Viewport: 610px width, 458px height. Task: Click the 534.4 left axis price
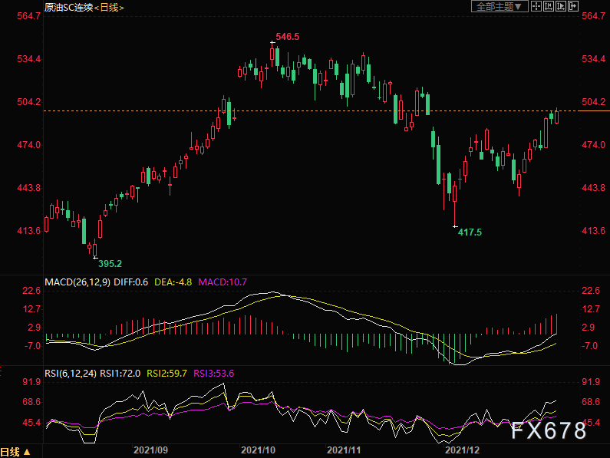coord(29,59)
